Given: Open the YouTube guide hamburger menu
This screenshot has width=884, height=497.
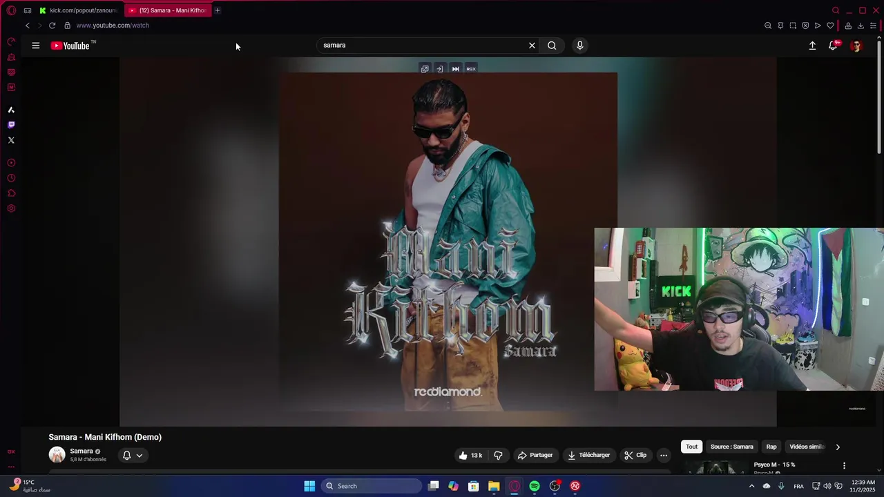Looking at the screenshot, I should (36, 46).
